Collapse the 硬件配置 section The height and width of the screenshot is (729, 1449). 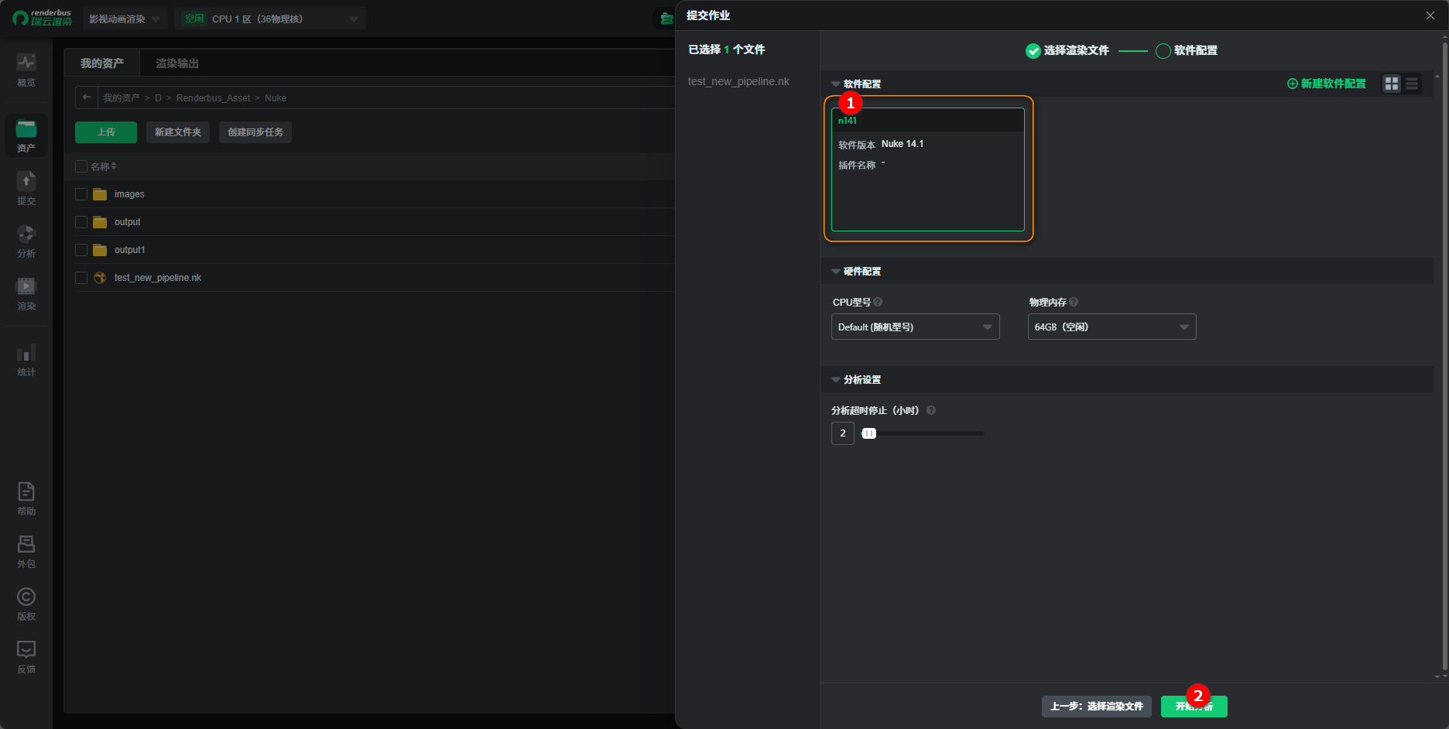tap(836, 271)
